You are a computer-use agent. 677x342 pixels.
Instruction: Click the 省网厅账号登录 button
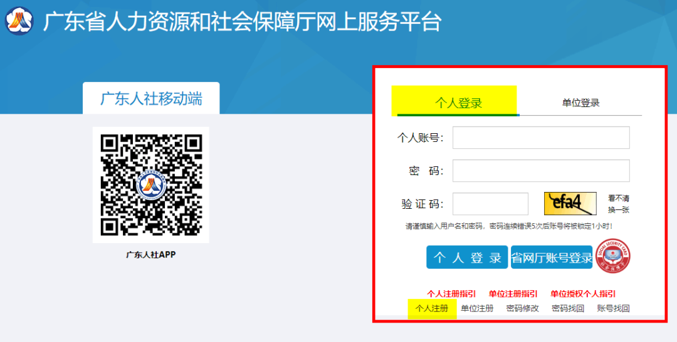point(552,257)
